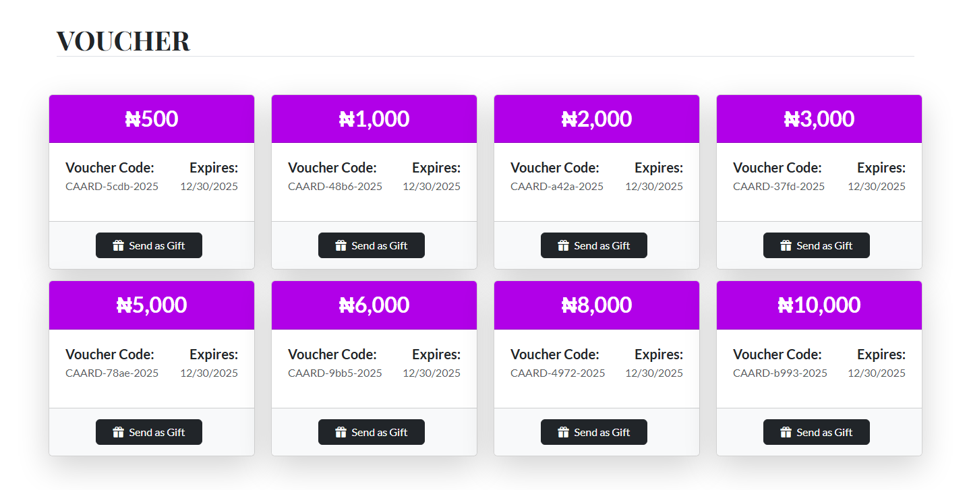
Task: Click expiry date on ₦2,000 voucher
Action: coord(654,187)
